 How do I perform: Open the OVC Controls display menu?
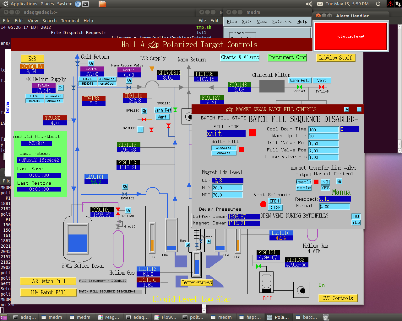[x=338, y=298]
